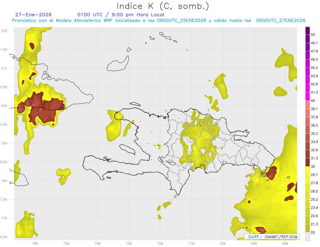320x247 pixels.
Task: Click the colorbar value "20"
Action: [313, 232]
